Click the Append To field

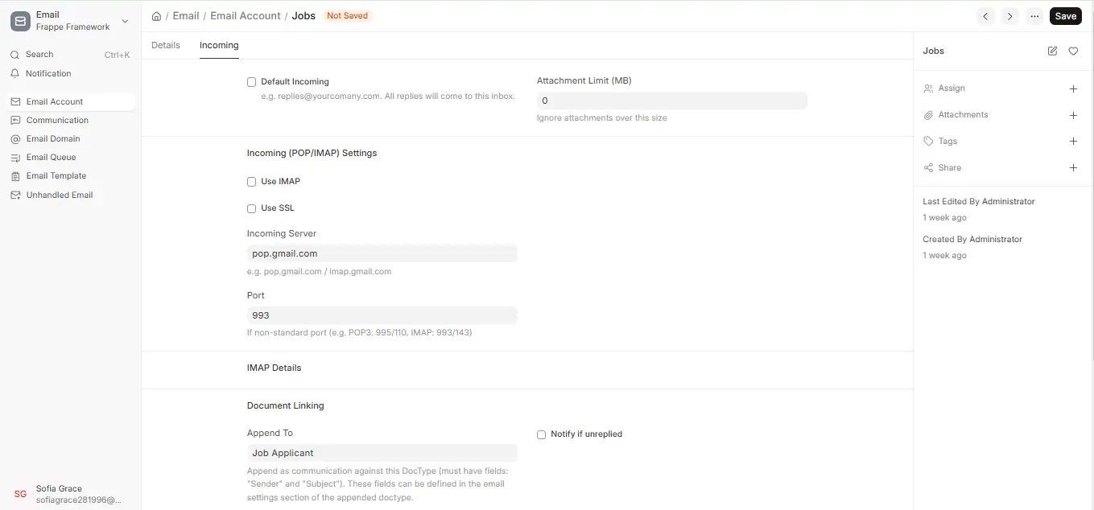(382, 453)
